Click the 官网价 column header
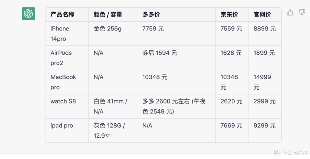This screenshot has width=310, height=159. [x=265, y=14]
